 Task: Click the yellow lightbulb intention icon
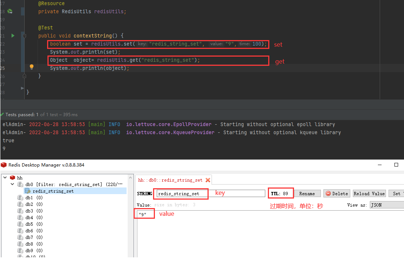coord(32,67)
